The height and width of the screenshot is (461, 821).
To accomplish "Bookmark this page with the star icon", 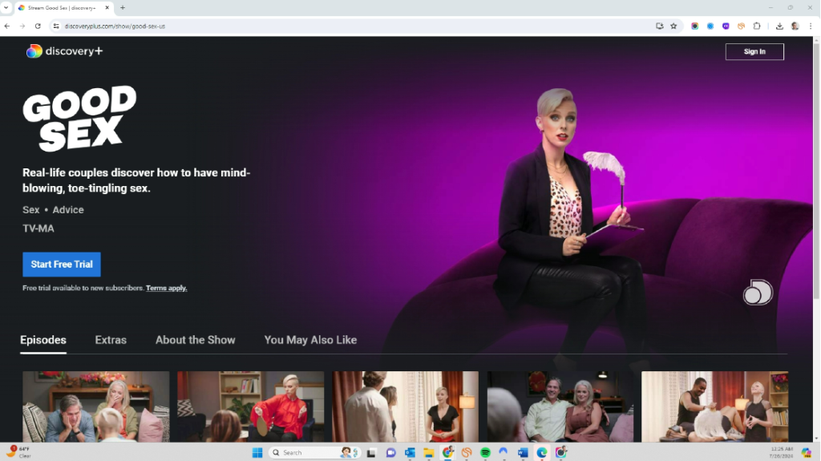I will pyautogui.click(x=673, y=26).
